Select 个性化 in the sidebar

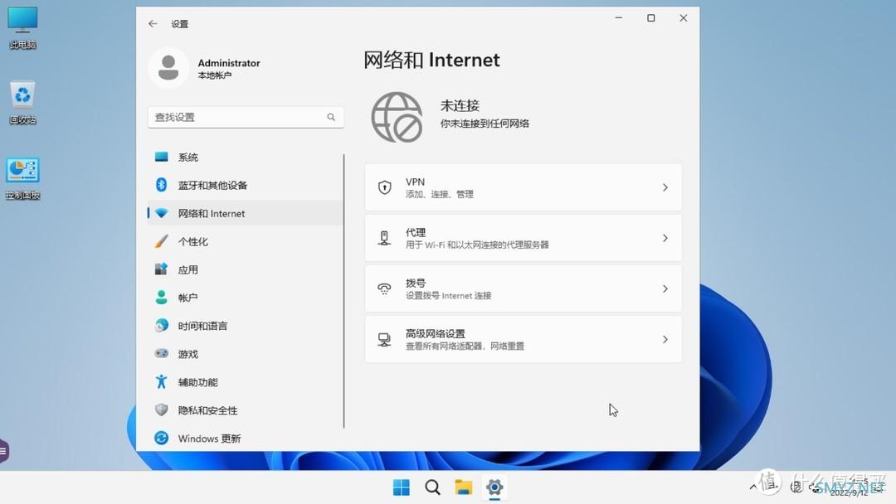pos(245,241)
